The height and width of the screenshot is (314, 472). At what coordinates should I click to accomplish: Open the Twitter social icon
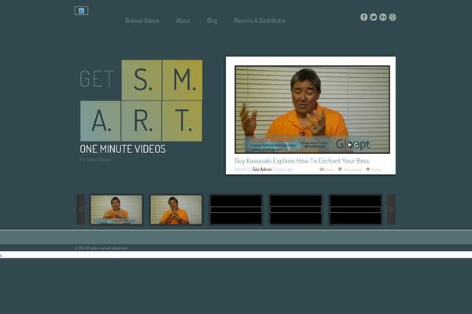pos(373,17)
